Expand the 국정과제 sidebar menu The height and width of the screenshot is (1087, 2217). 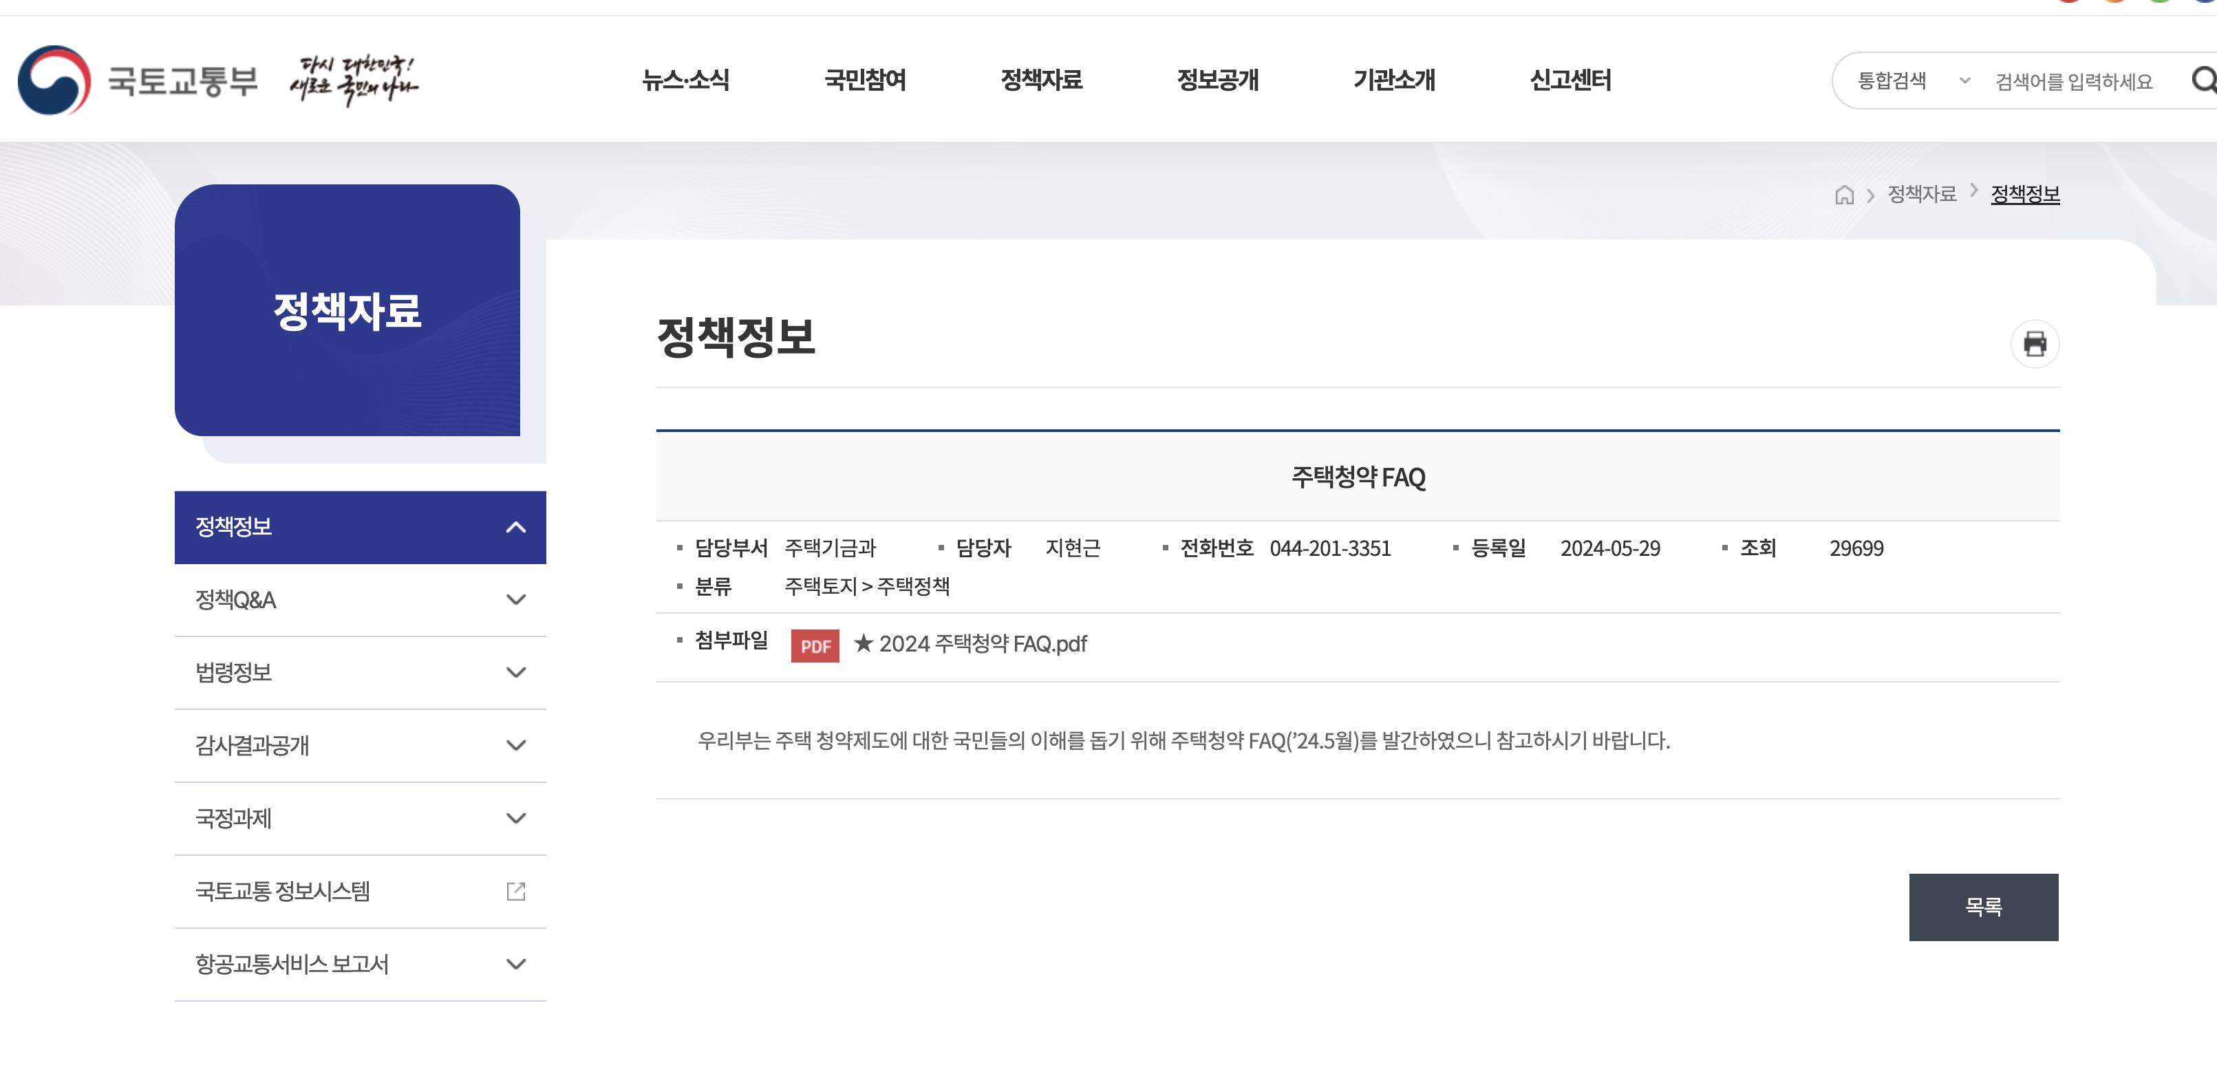click(515, 817)
